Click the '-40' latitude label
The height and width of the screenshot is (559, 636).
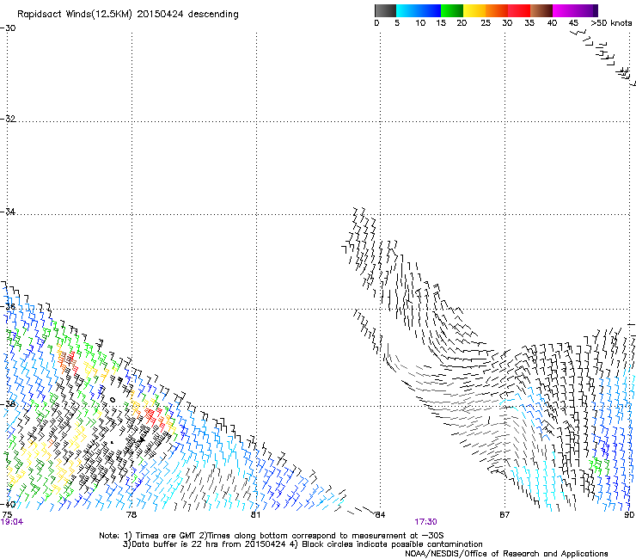(x=8, y=504)
